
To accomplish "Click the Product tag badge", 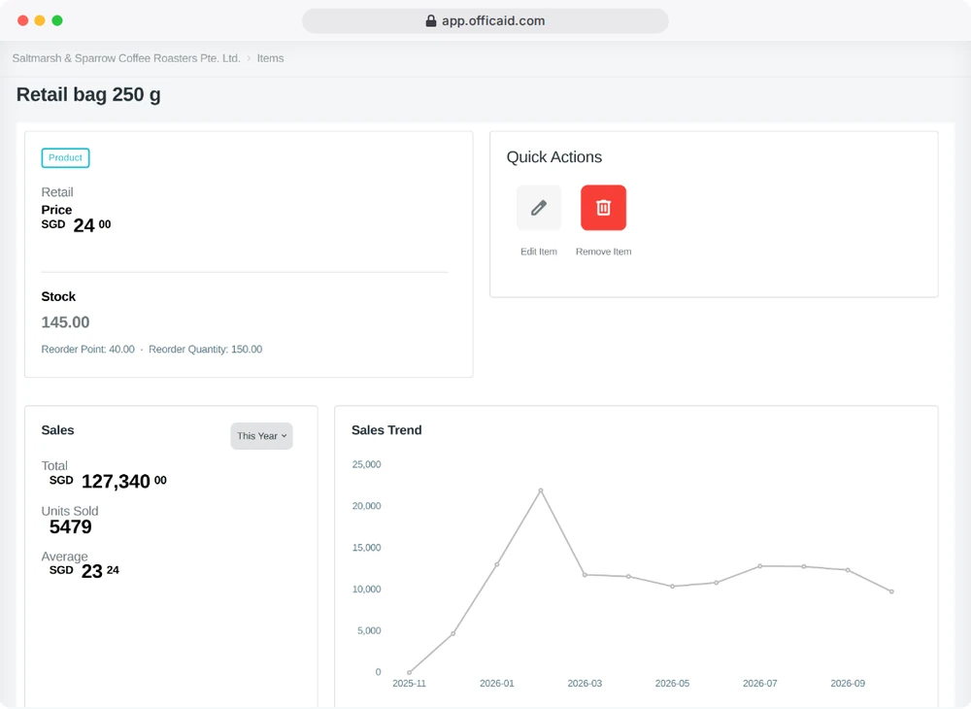I will click(x=66, y=158).
